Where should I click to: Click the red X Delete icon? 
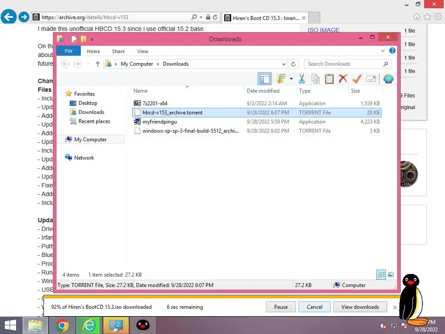(x=343, y=78)
